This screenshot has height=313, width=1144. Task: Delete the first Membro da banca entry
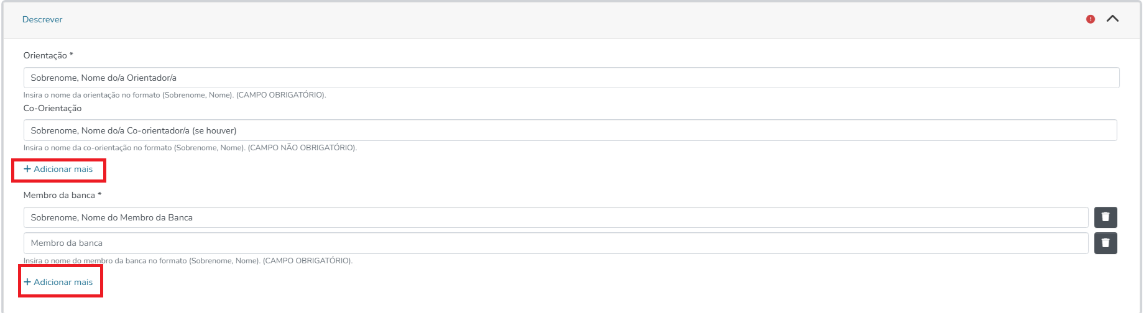[x=1105, y=217]
